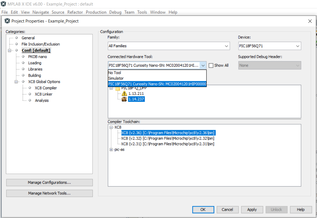
Task: Click the Apply button
Action: (252, 210)
